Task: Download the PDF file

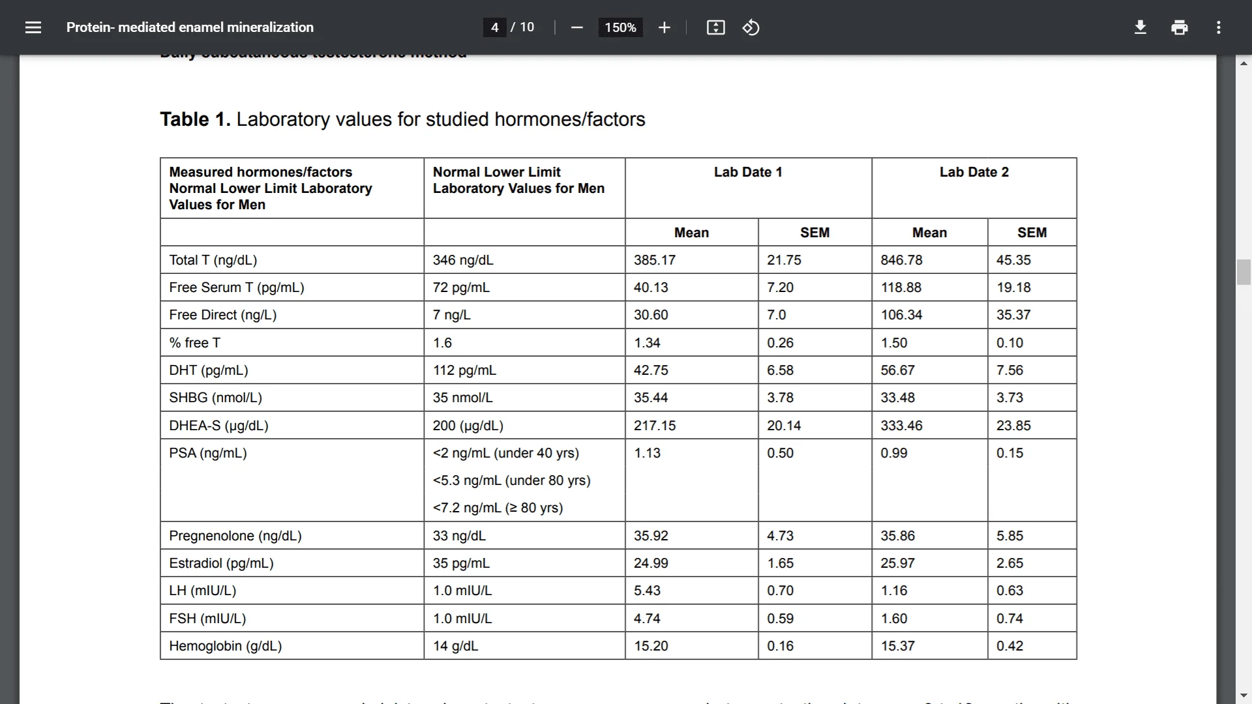Action: point(1140,27)
